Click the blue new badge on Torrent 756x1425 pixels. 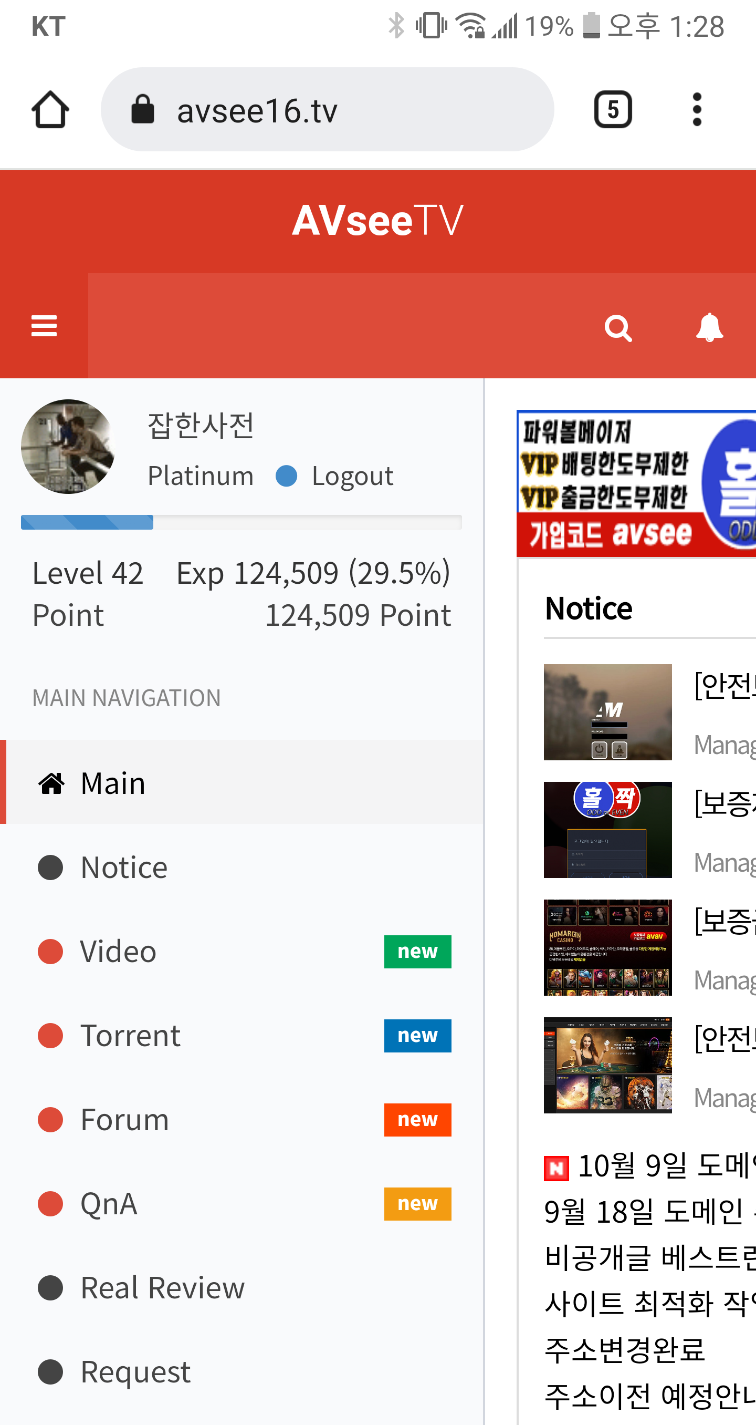click(x=418, y=1036)
